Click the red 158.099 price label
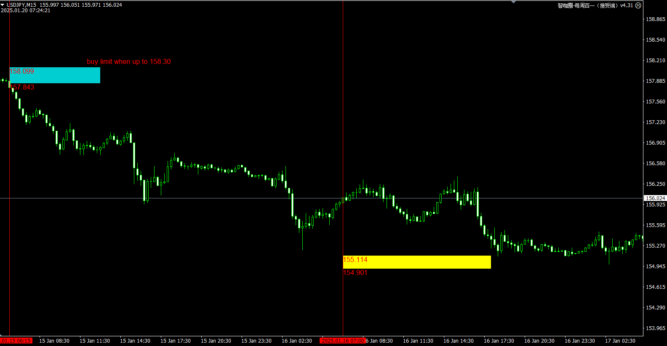Viewport: 667px width, 346px height. coord(22,71)
